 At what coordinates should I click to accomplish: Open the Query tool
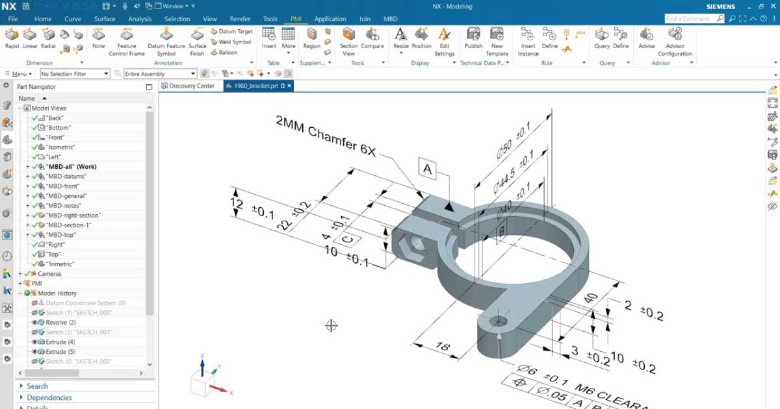[x=602, y=38]
